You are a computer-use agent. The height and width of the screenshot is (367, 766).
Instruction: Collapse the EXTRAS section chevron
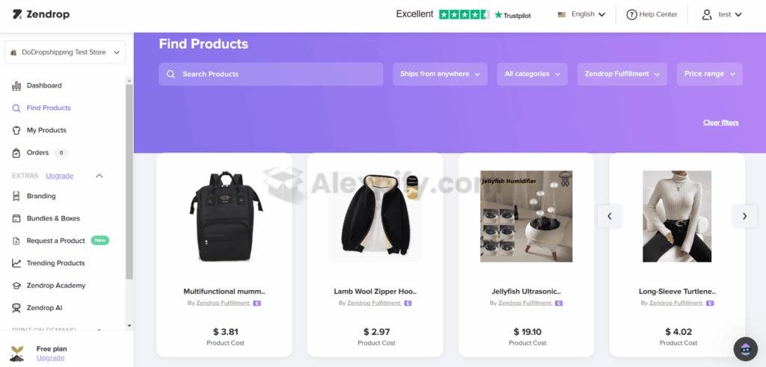(99, 176)
